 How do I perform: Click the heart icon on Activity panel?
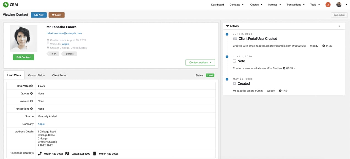coord(228,26)
